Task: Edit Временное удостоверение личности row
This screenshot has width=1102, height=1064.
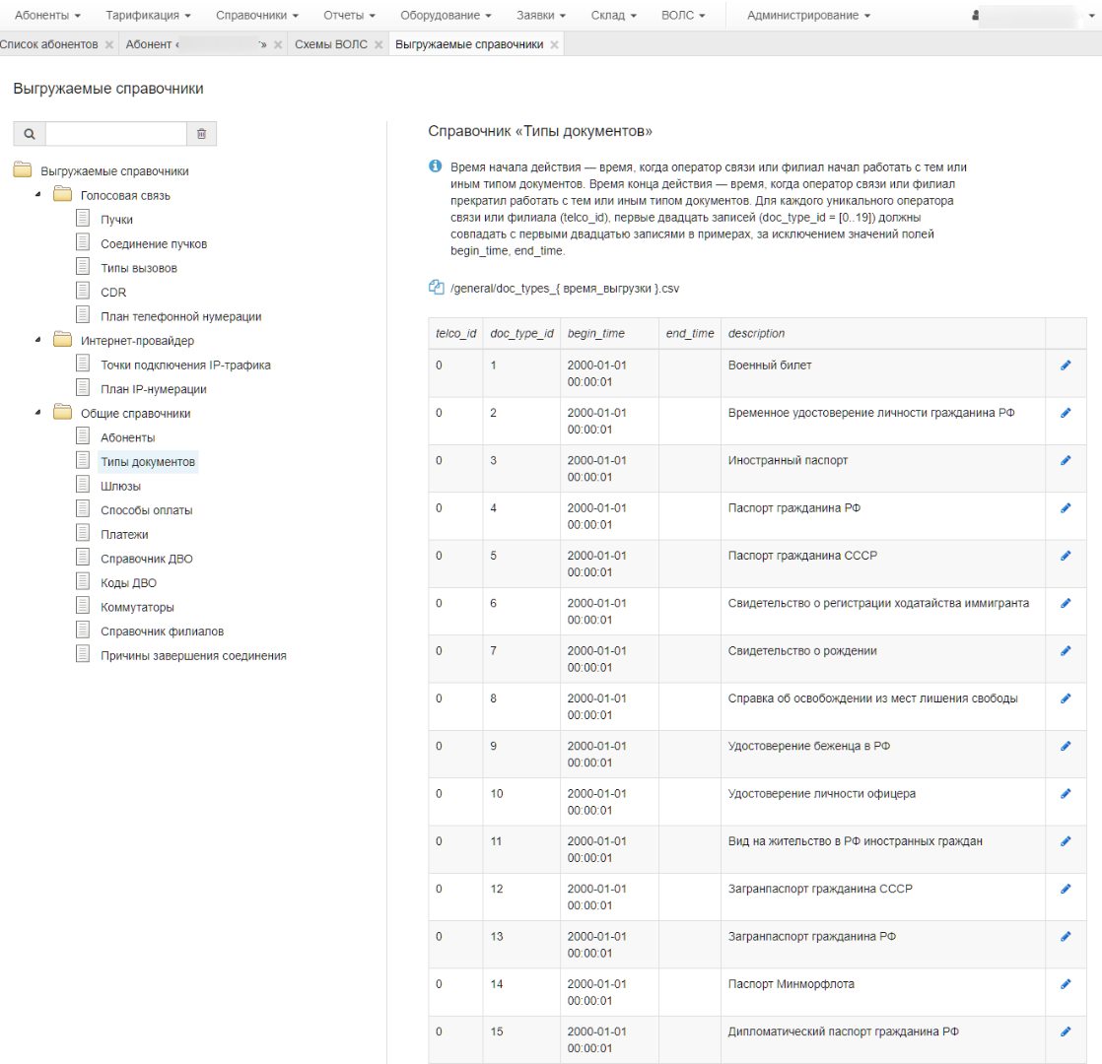Action: coord(1066,413)
